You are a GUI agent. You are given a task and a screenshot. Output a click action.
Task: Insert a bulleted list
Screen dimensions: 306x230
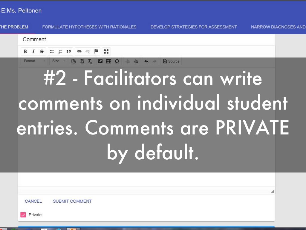[x=52, y=52]
